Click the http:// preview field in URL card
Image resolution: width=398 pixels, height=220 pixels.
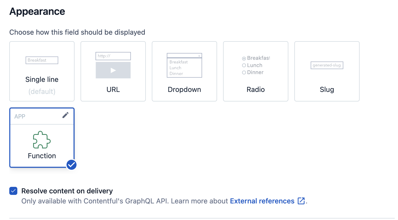[x=113, y=56]
